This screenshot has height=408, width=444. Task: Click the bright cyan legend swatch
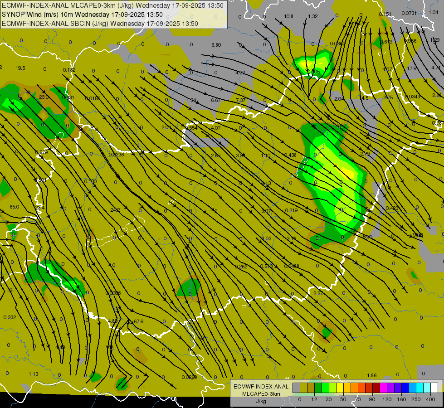coord(420,388)
